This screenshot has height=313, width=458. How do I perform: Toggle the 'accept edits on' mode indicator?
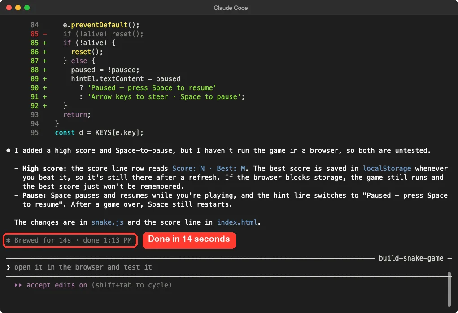point(57,285)
